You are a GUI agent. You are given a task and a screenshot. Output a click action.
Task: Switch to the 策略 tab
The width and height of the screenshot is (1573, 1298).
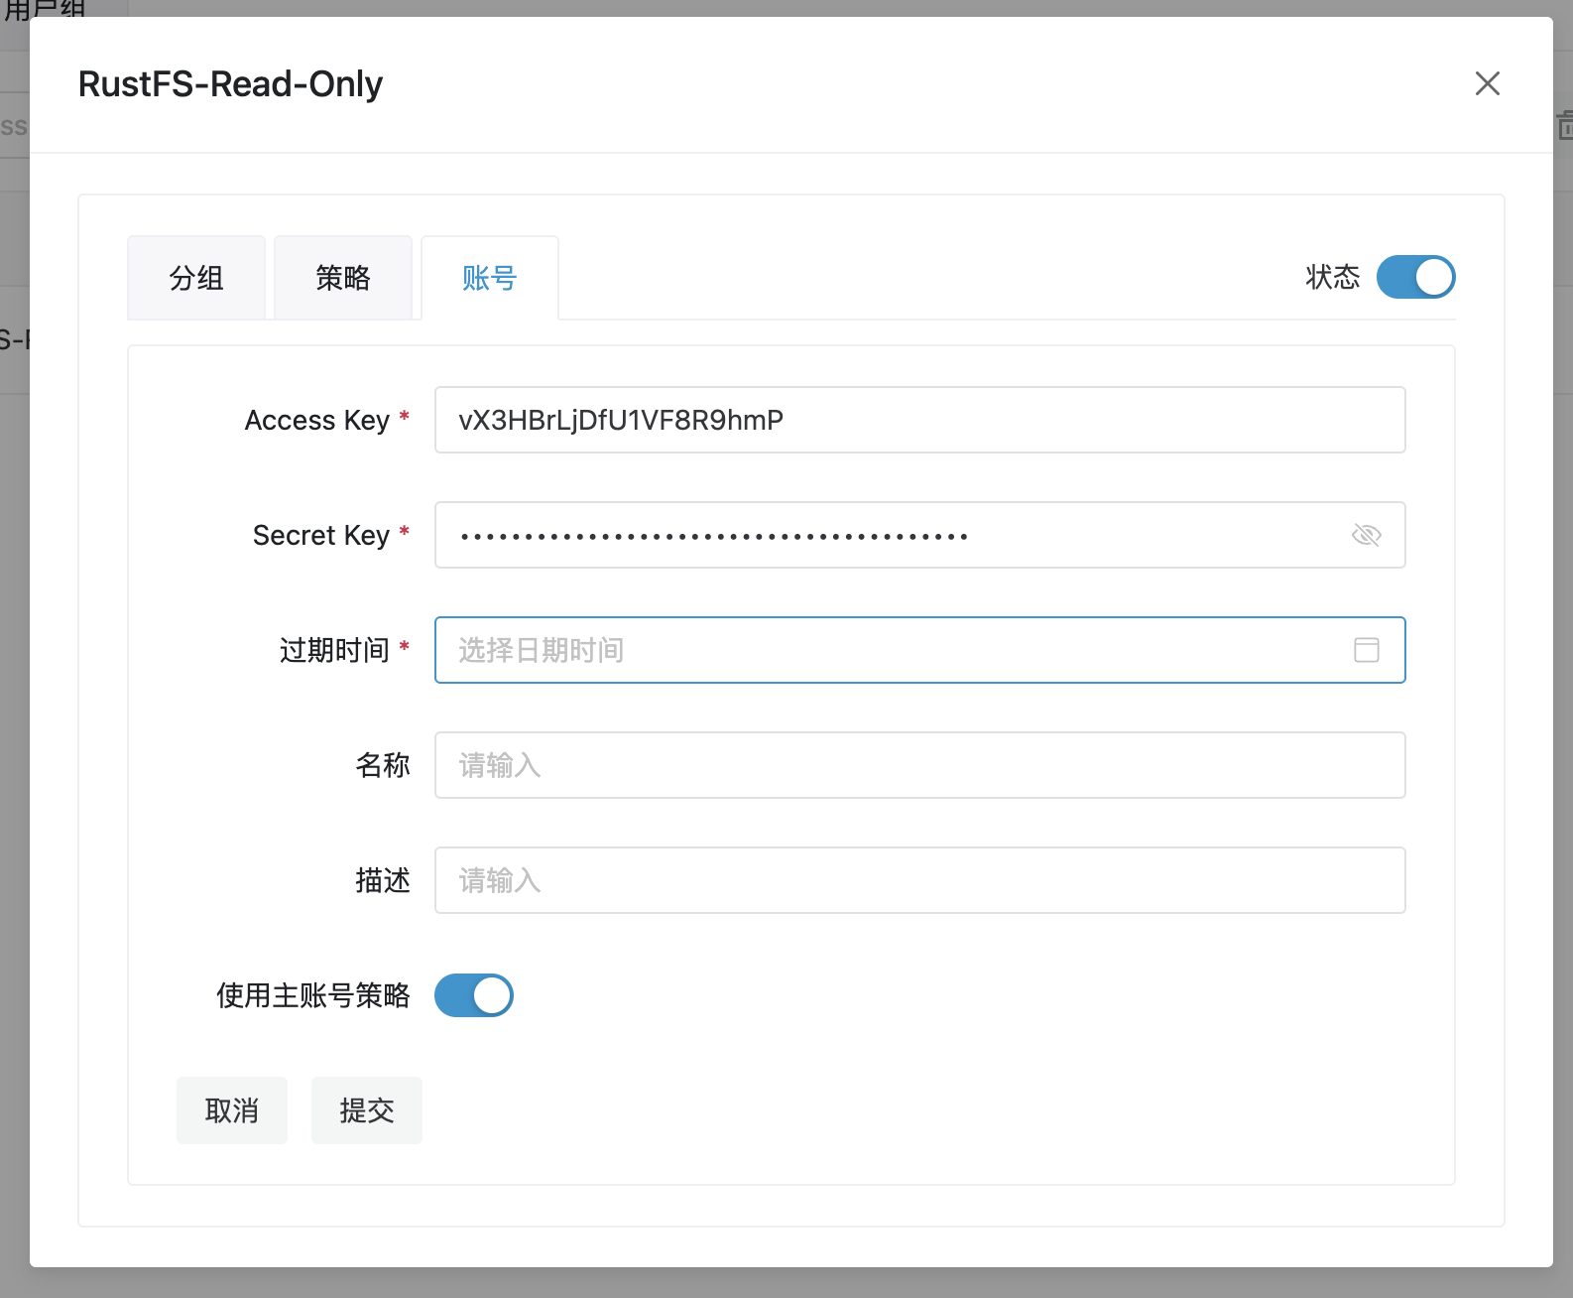[343, 278]
